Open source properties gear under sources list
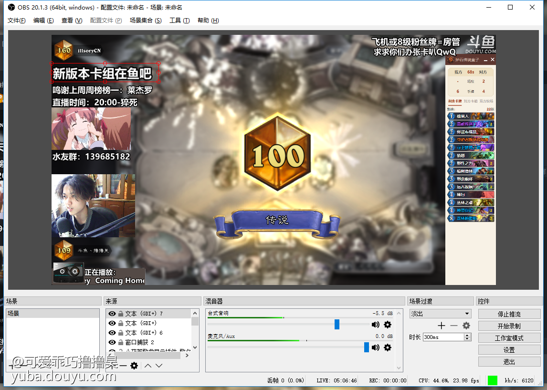Image resolution: width=547 pixels, height=390 pixels. pos(134,366)
